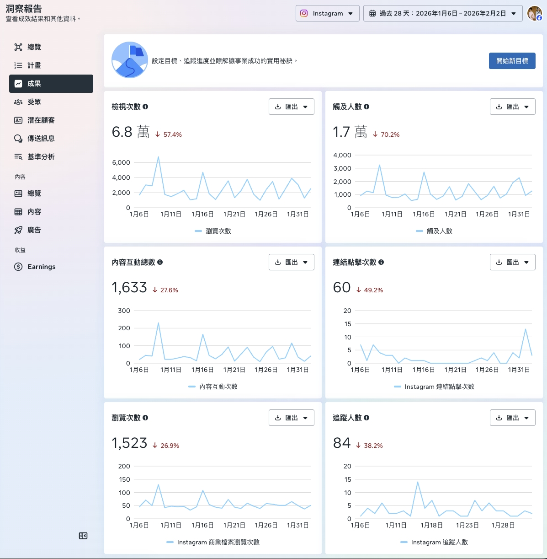This screenshot has width=547, height=559.
Task: Collapse the sidebar using bottom panel icon
Action: point(83,536)
